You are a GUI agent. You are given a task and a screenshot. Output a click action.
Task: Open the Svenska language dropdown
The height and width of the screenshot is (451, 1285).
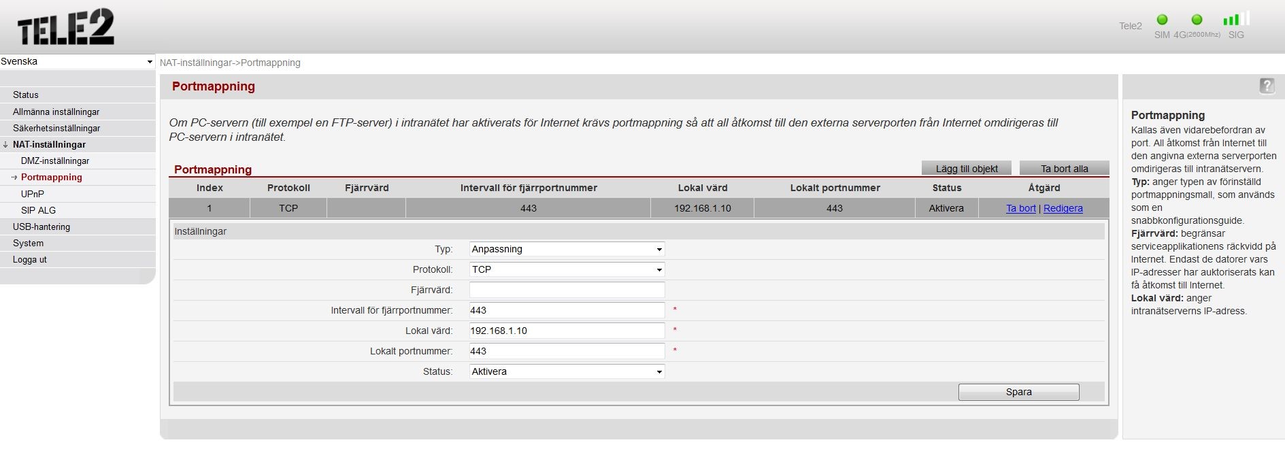click(x=77, y=61)
